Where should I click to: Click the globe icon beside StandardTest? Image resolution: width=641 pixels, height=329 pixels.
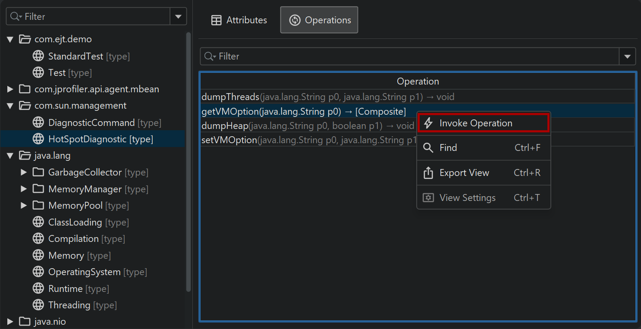pyautogui.click(x=38, y=56)
